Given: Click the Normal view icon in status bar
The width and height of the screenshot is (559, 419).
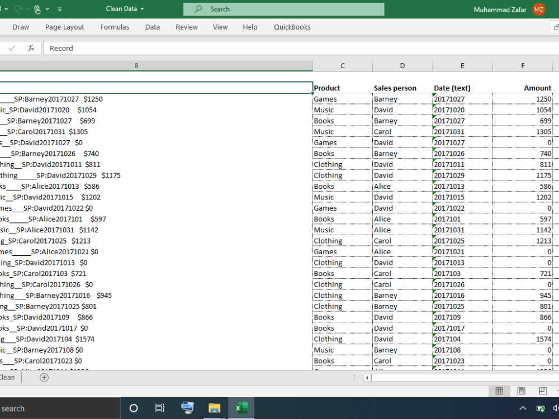Looking at the screenshot, I should [499, 391].
